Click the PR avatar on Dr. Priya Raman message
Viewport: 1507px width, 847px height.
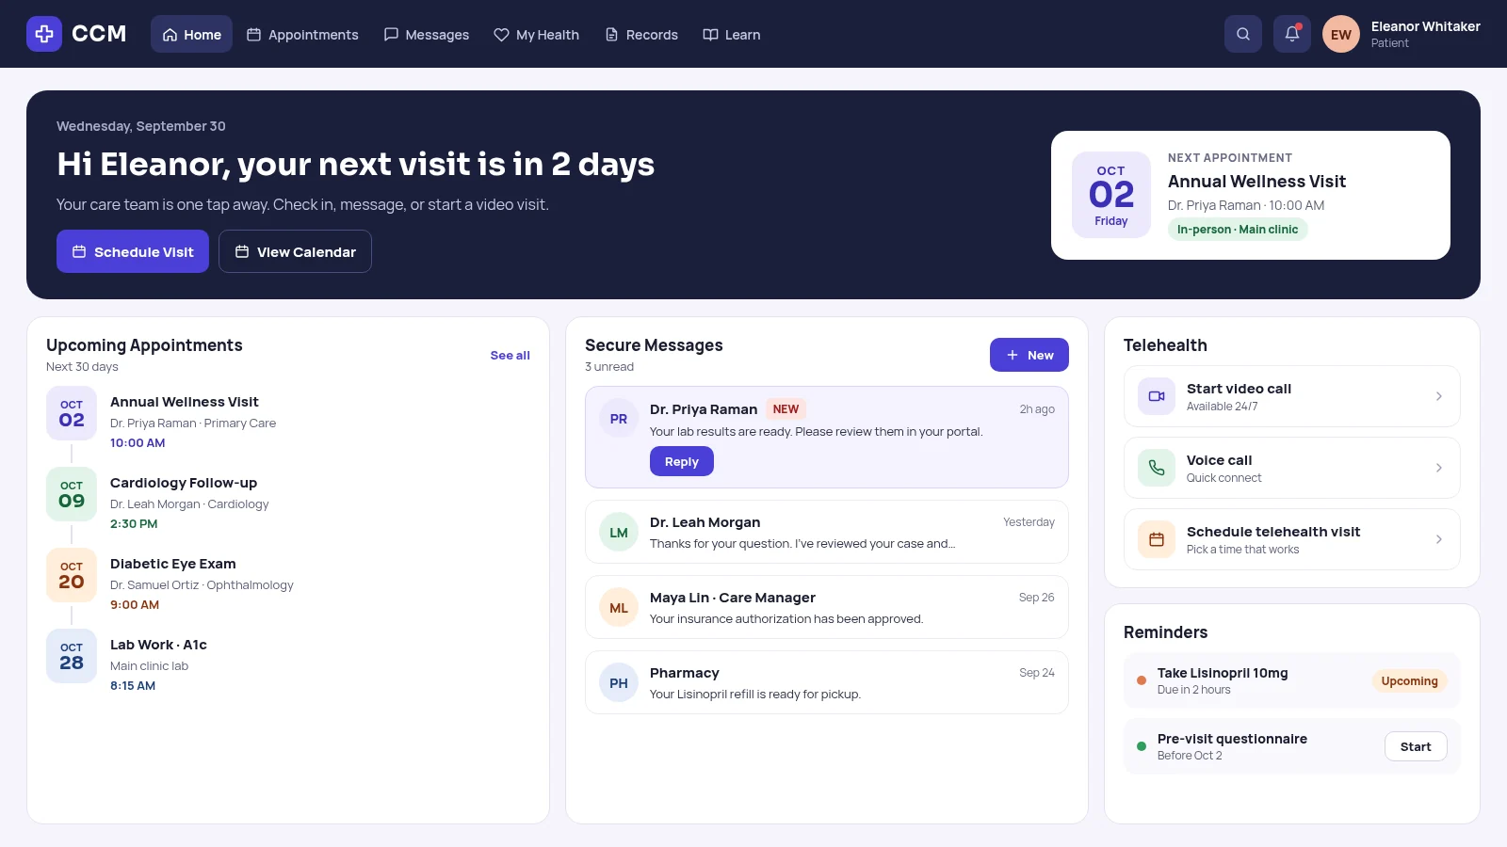point(619,419)
